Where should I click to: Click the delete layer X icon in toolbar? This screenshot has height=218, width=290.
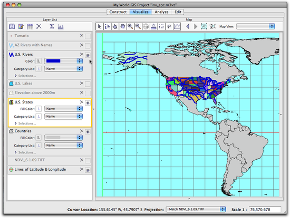pyautogui.click(x=39, y=27)
